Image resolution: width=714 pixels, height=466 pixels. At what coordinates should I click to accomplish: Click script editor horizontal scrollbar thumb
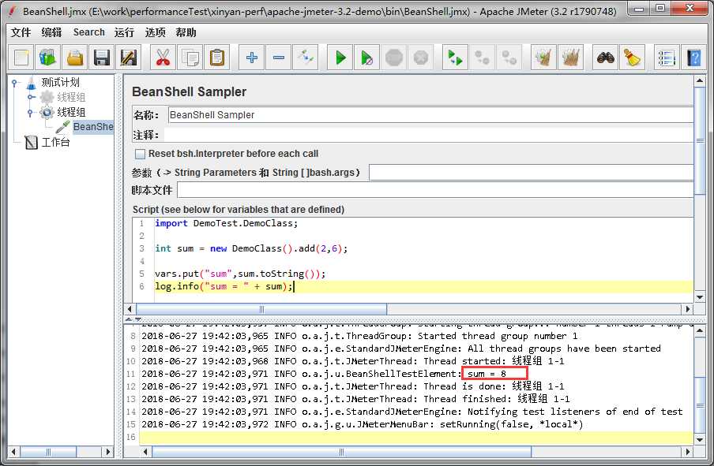pos(261,309)
